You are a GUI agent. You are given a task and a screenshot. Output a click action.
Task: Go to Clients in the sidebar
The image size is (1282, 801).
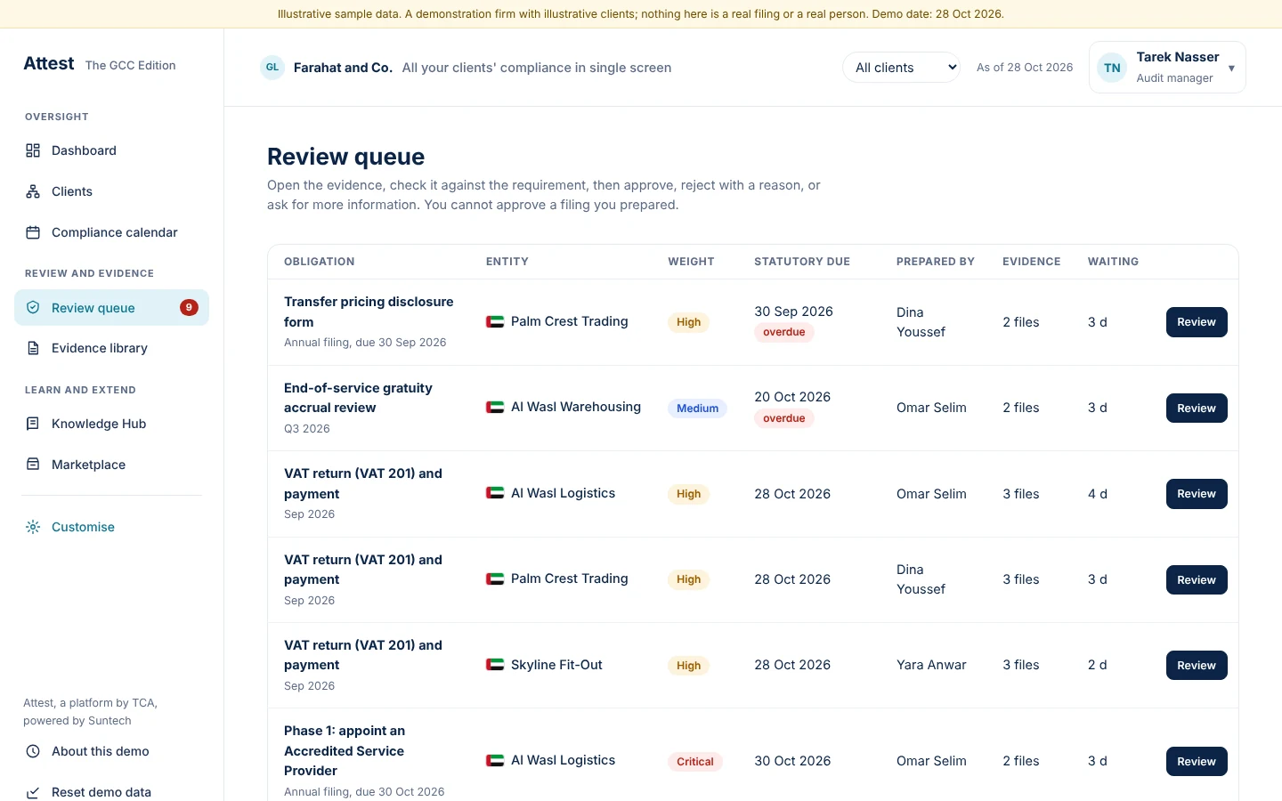coord(111,191)
